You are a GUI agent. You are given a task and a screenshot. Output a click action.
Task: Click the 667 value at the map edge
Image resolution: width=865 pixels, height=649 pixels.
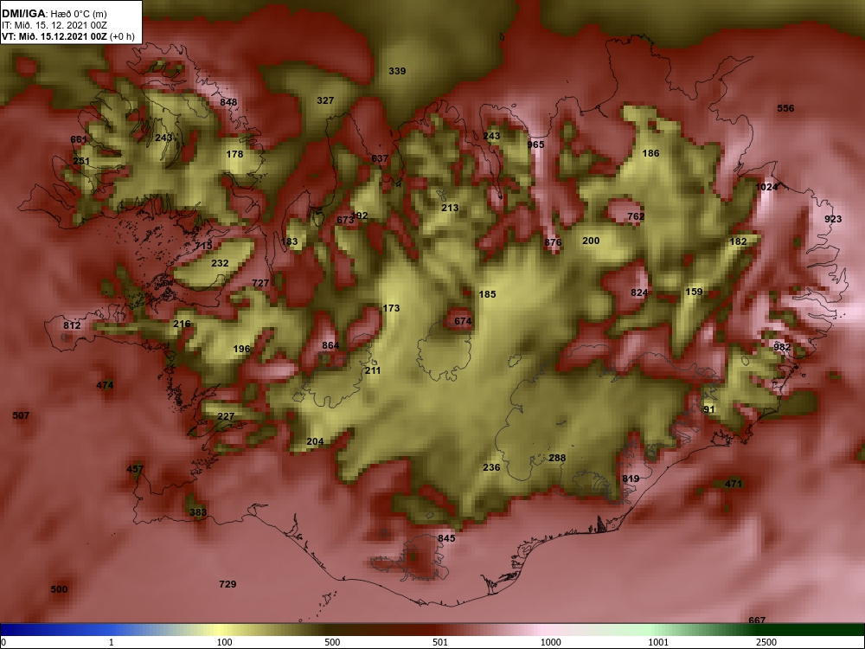coord(757,620)
